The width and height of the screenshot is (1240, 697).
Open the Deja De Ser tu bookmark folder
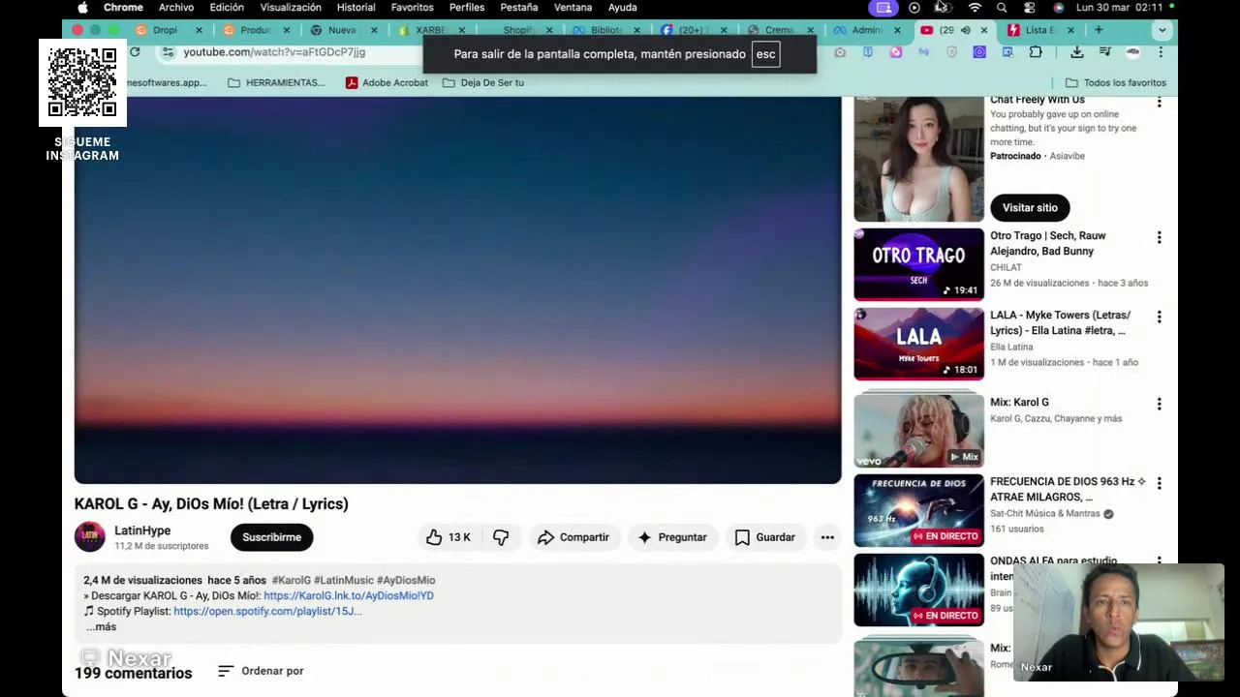[x=483, y=83]
